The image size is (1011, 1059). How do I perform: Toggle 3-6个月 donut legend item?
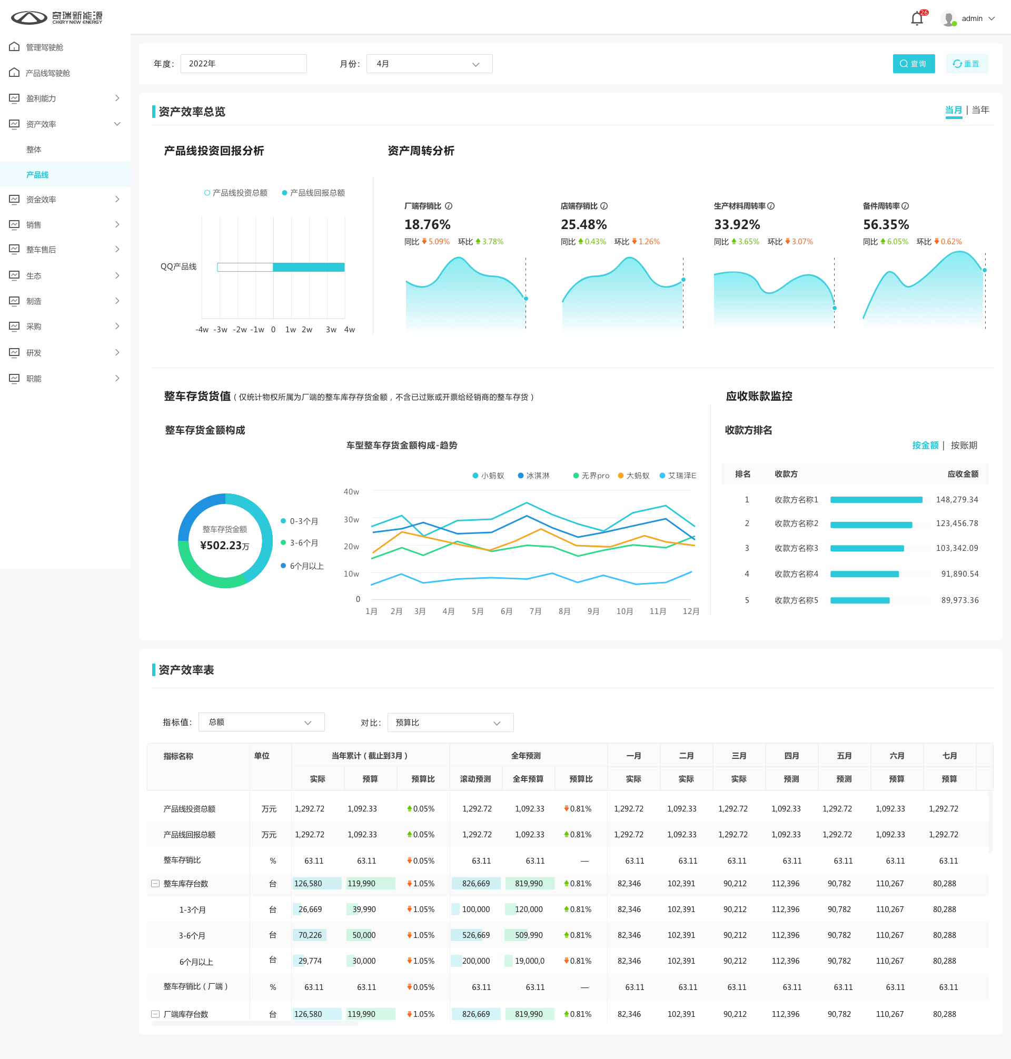299,543
